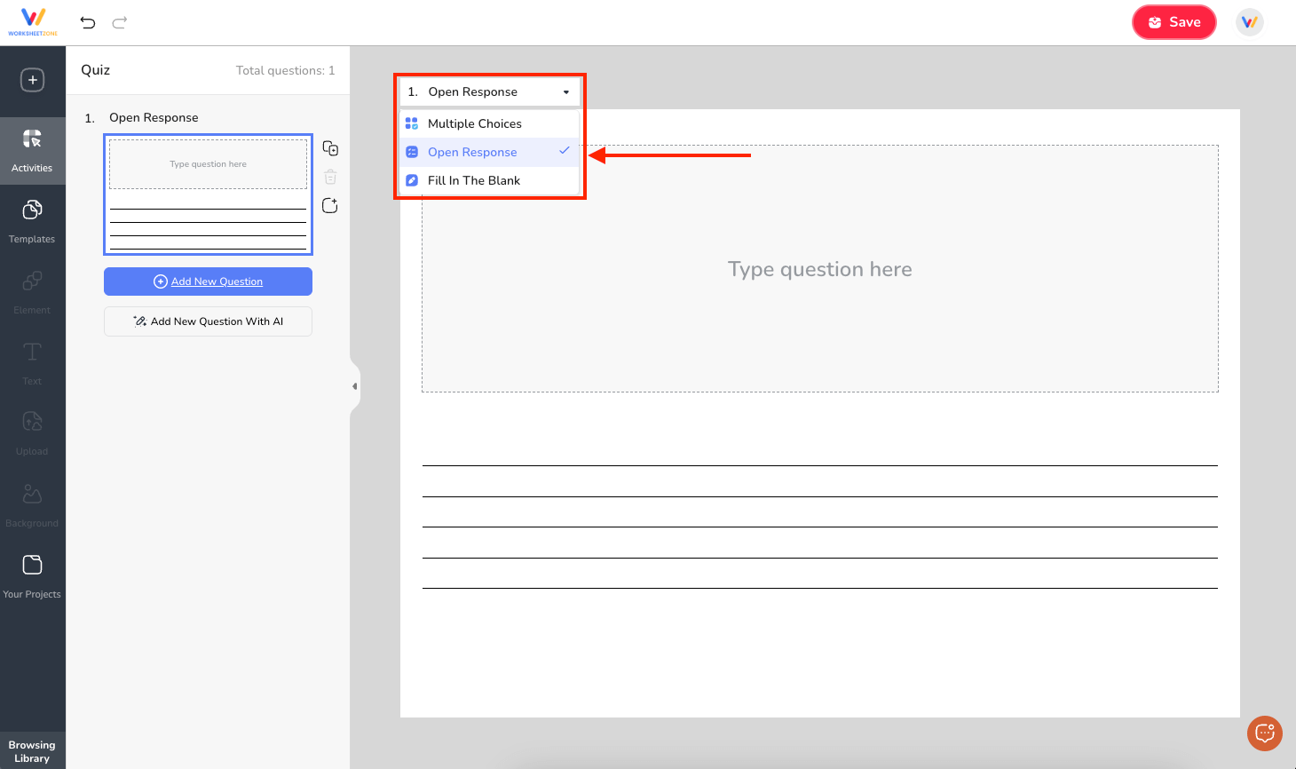The width and height of the screenshot is (1296, 769).
Task: Toggle the currently selected Open Response option
Action: coord(471,152)
